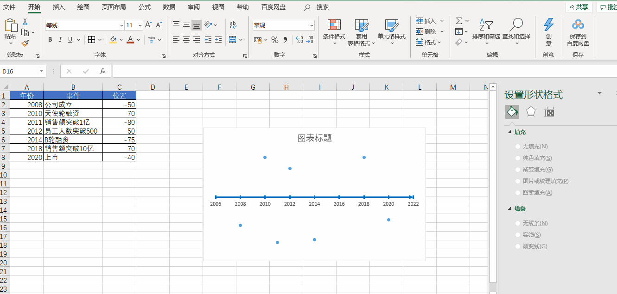Increase font size with larger A icon
This screenshot has width=617, height=294.
click(x=148, y=25)
